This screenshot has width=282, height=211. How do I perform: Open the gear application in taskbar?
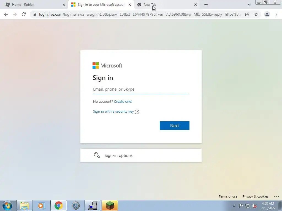75,206
